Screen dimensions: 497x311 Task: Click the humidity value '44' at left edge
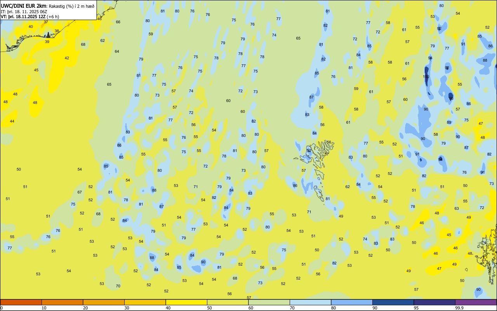click(x=12, y=121)
